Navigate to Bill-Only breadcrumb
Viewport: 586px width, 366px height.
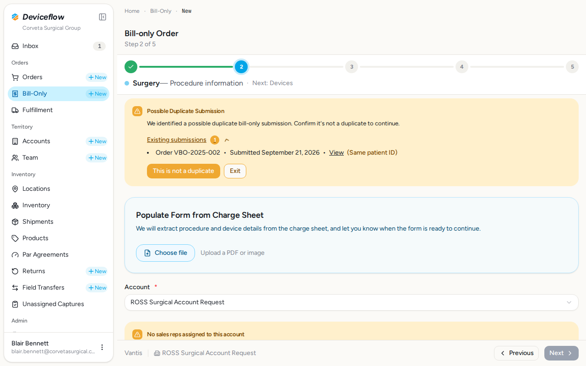161,11
